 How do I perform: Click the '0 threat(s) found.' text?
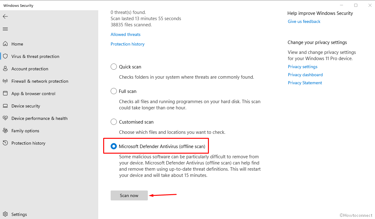pos(128,12)
